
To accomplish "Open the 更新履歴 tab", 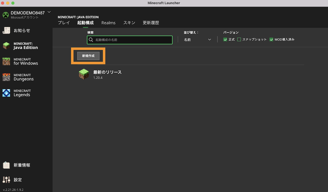I will coord(151,23).
